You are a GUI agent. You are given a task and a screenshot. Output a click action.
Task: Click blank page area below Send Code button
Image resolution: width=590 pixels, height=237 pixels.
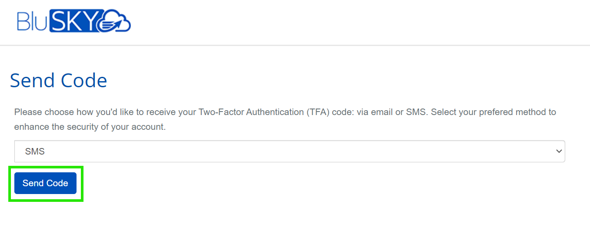261,219
